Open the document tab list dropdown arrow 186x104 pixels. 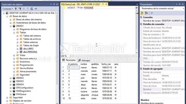[x=137, y=4]
